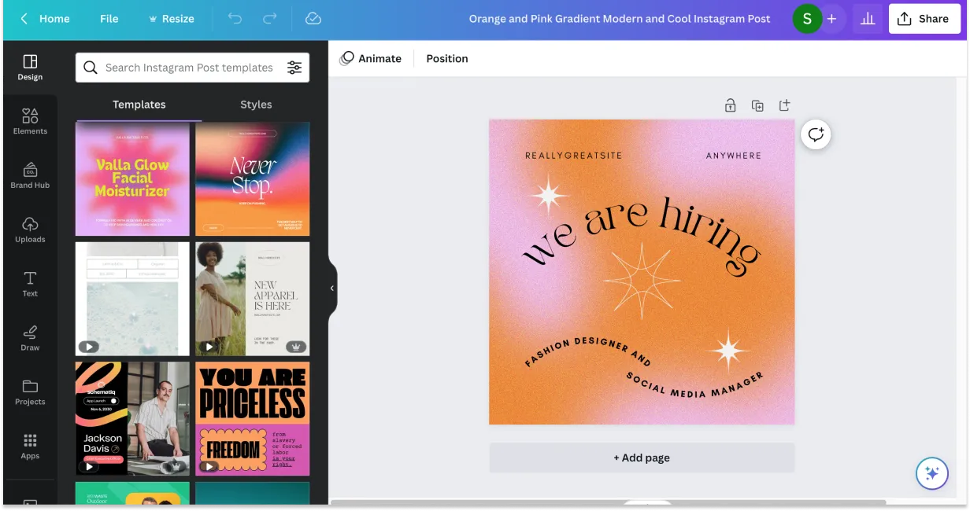The height and width of the screenshot is (511, 970).
Task: Open the Uploads panel
Action: point(30,230)
